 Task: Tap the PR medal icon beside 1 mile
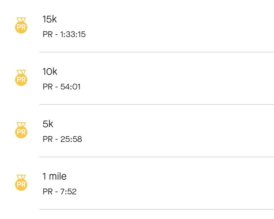click(x=21, y=182)
